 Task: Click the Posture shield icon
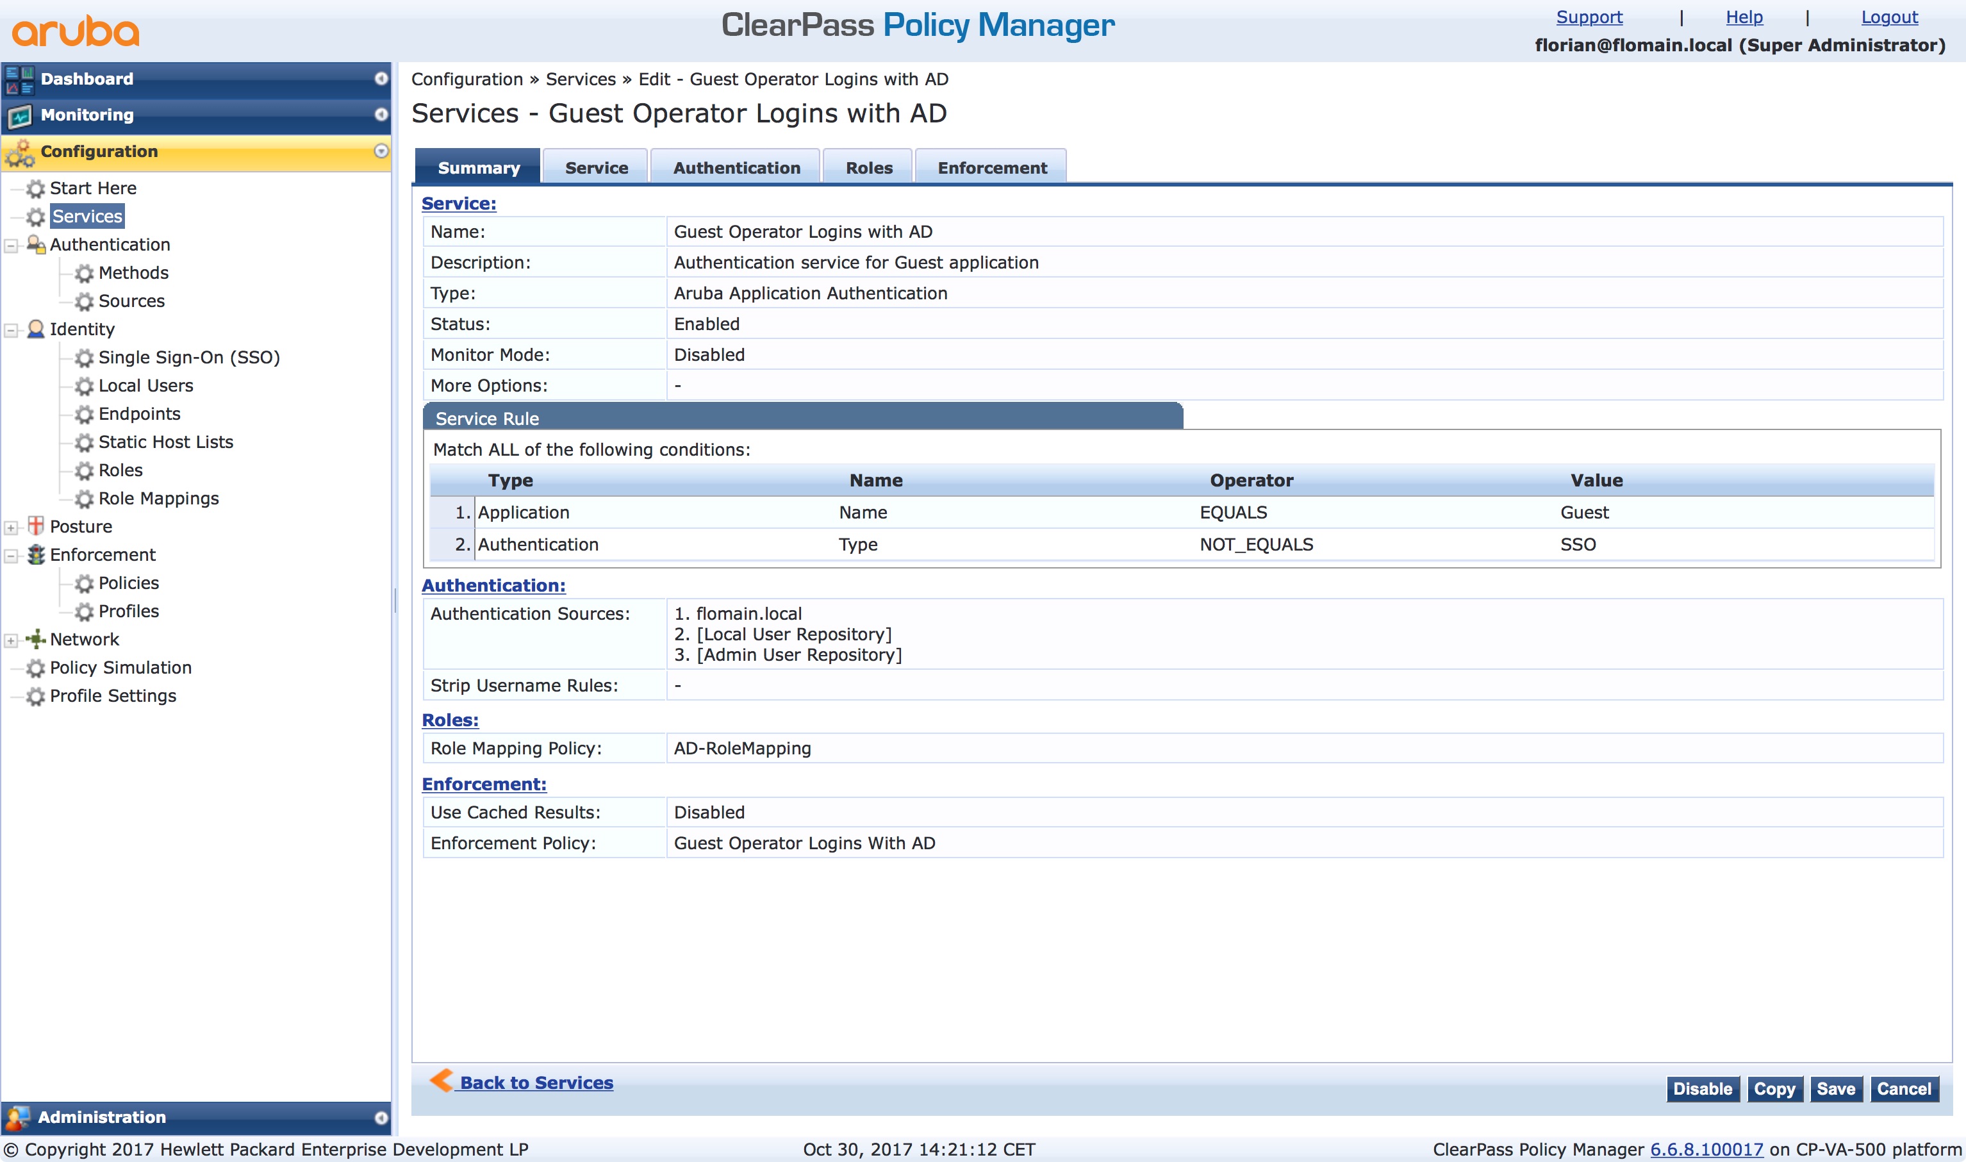coord(36,526)
